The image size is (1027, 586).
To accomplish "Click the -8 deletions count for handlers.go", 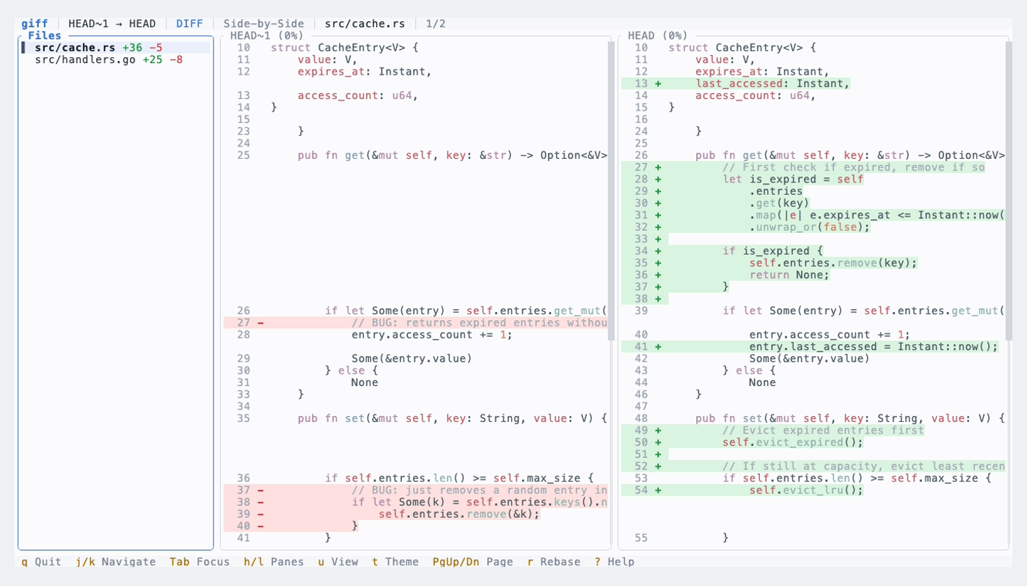I will click(x=176, y=59).
